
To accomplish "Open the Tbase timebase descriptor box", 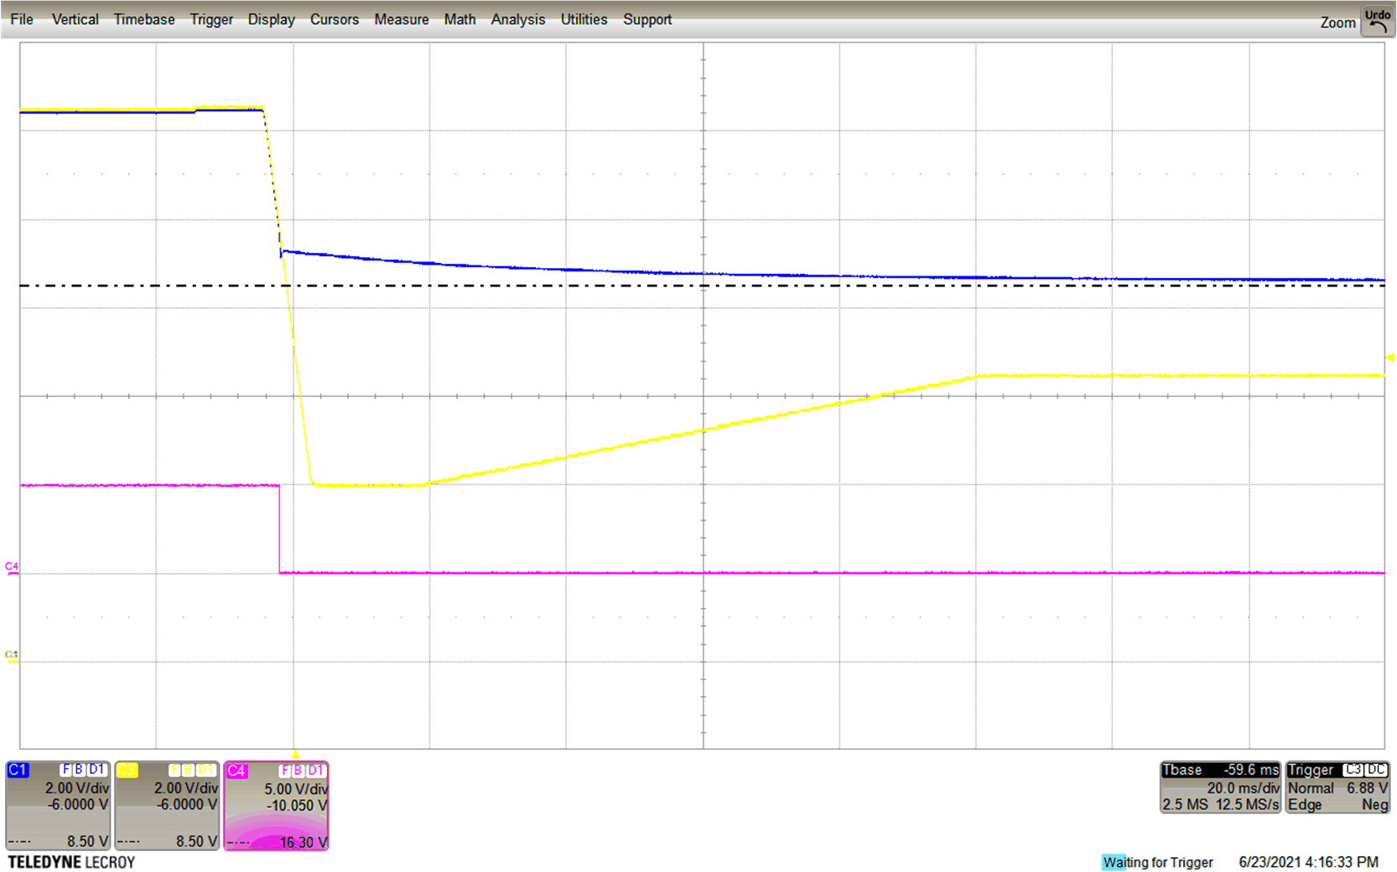I will 1220,787.
